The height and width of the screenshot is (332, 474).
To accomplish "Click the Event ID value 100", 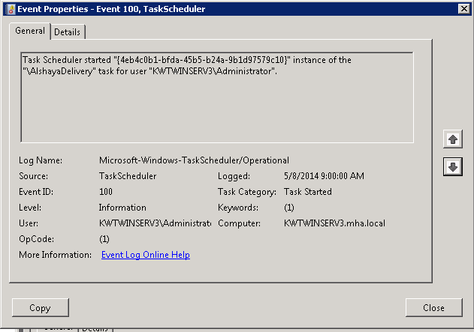I will click(106, 191).
